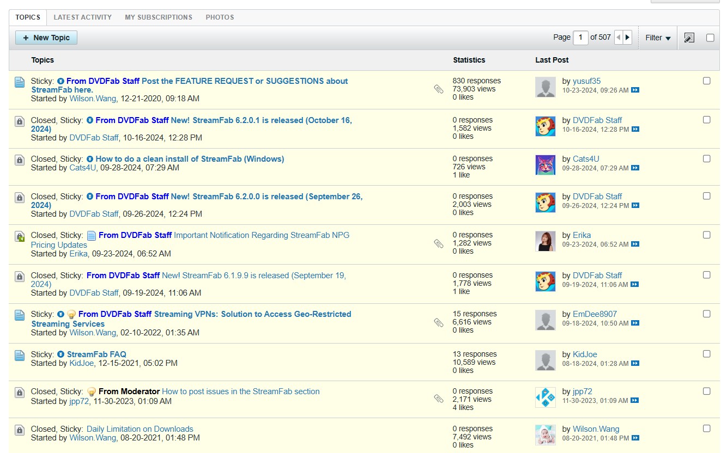Check the StreamFab FAQ topic checkbox

[x=707, y=354]
